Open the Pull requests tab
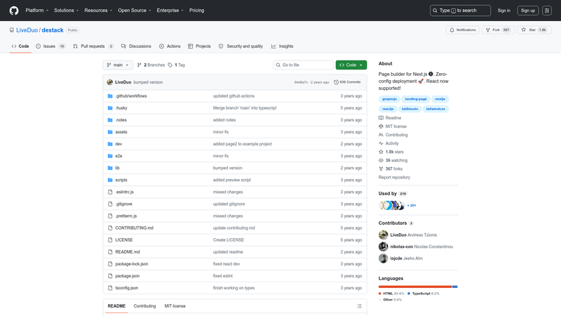Screen dimensions: 561x316 point(93,46)
